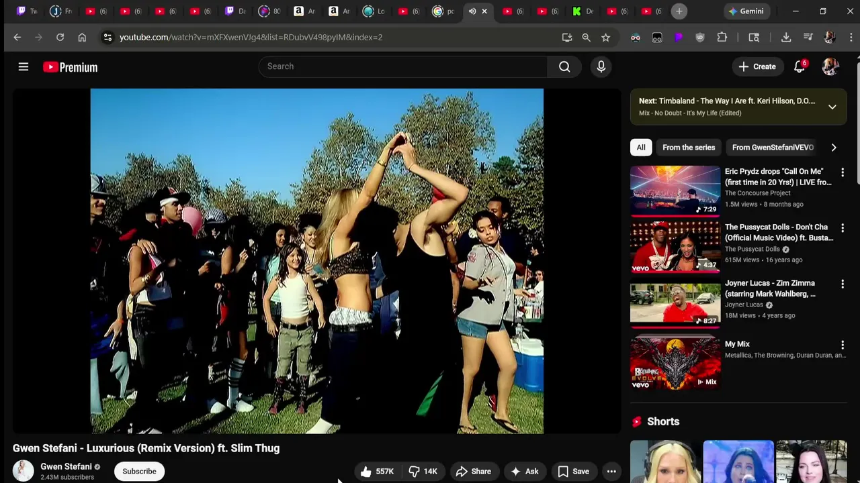Open the Gwen Stefani channel name link
This screenshot has width=860, height=483.
pyautogui.click(x=66, y=467)
